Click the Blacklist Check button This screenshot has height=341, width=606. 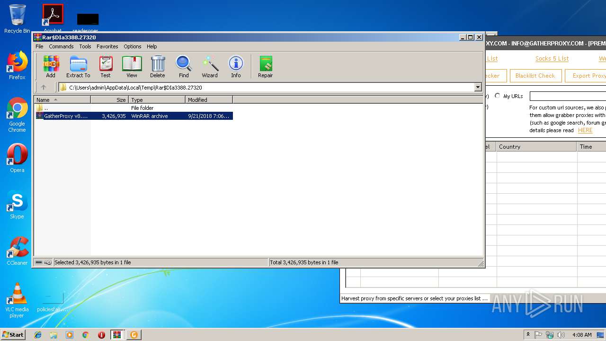point(535,76)
